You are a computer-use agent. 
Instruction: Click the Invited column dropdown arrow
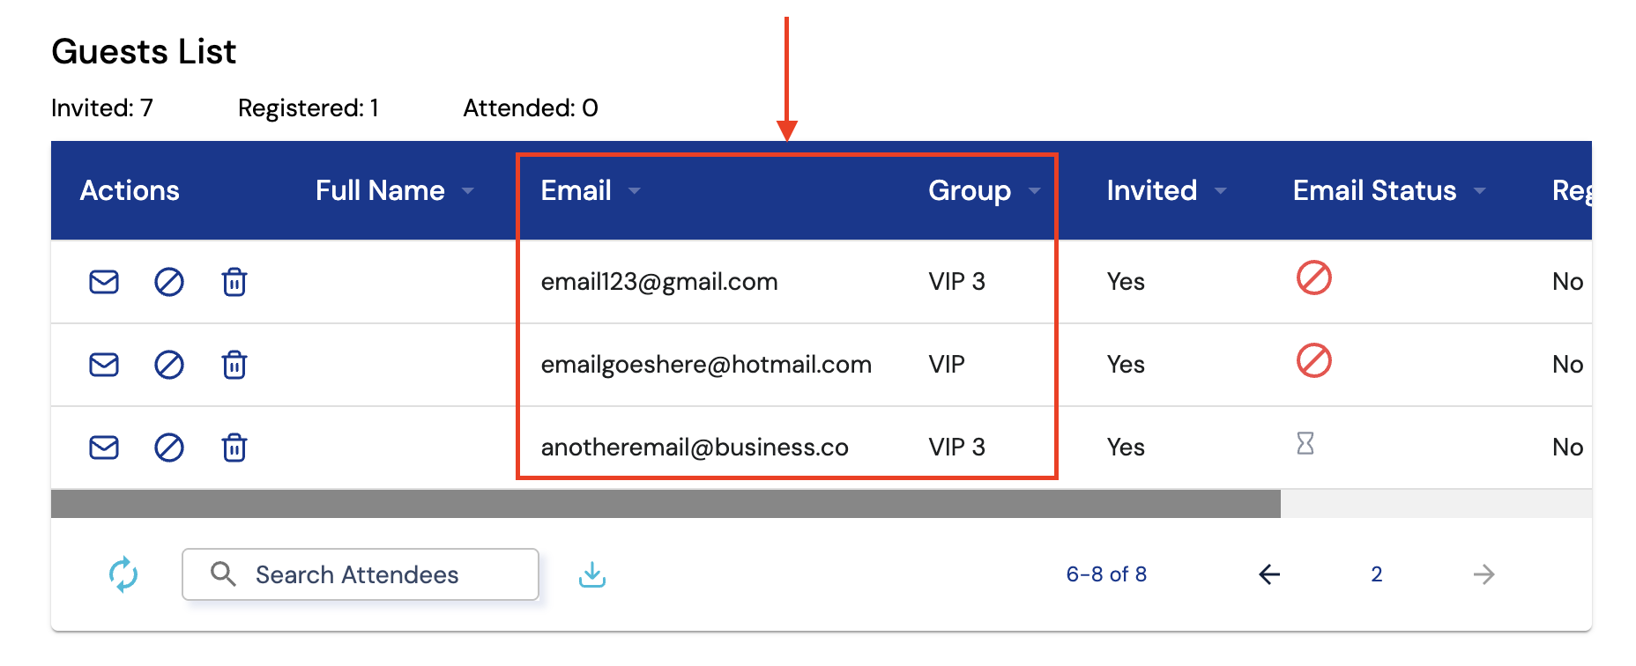click(1221, 191)
